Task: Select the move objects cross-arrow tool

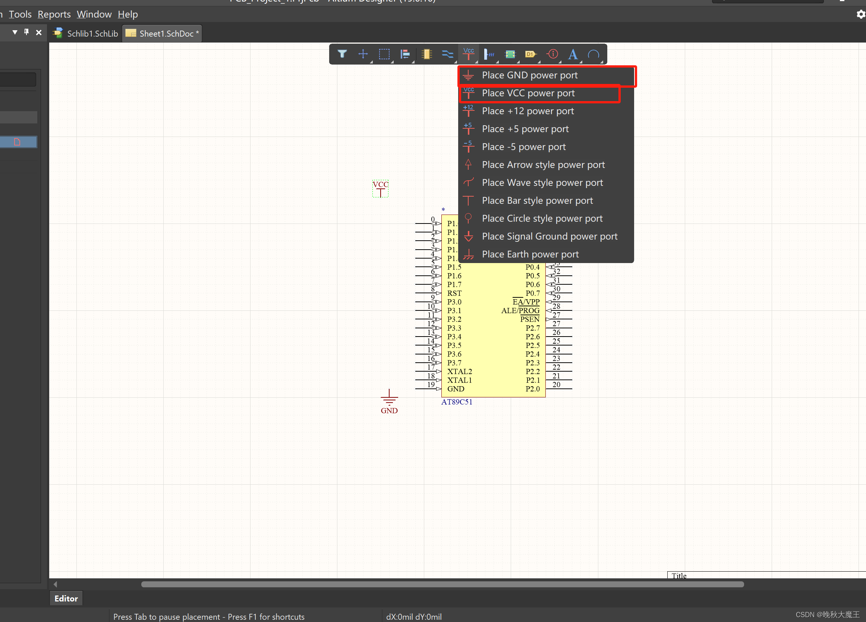Action: (363, 54)
